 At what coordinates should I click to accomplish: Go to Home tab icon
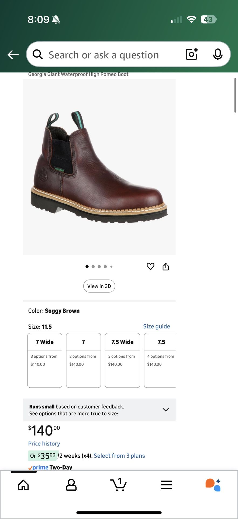23,485
